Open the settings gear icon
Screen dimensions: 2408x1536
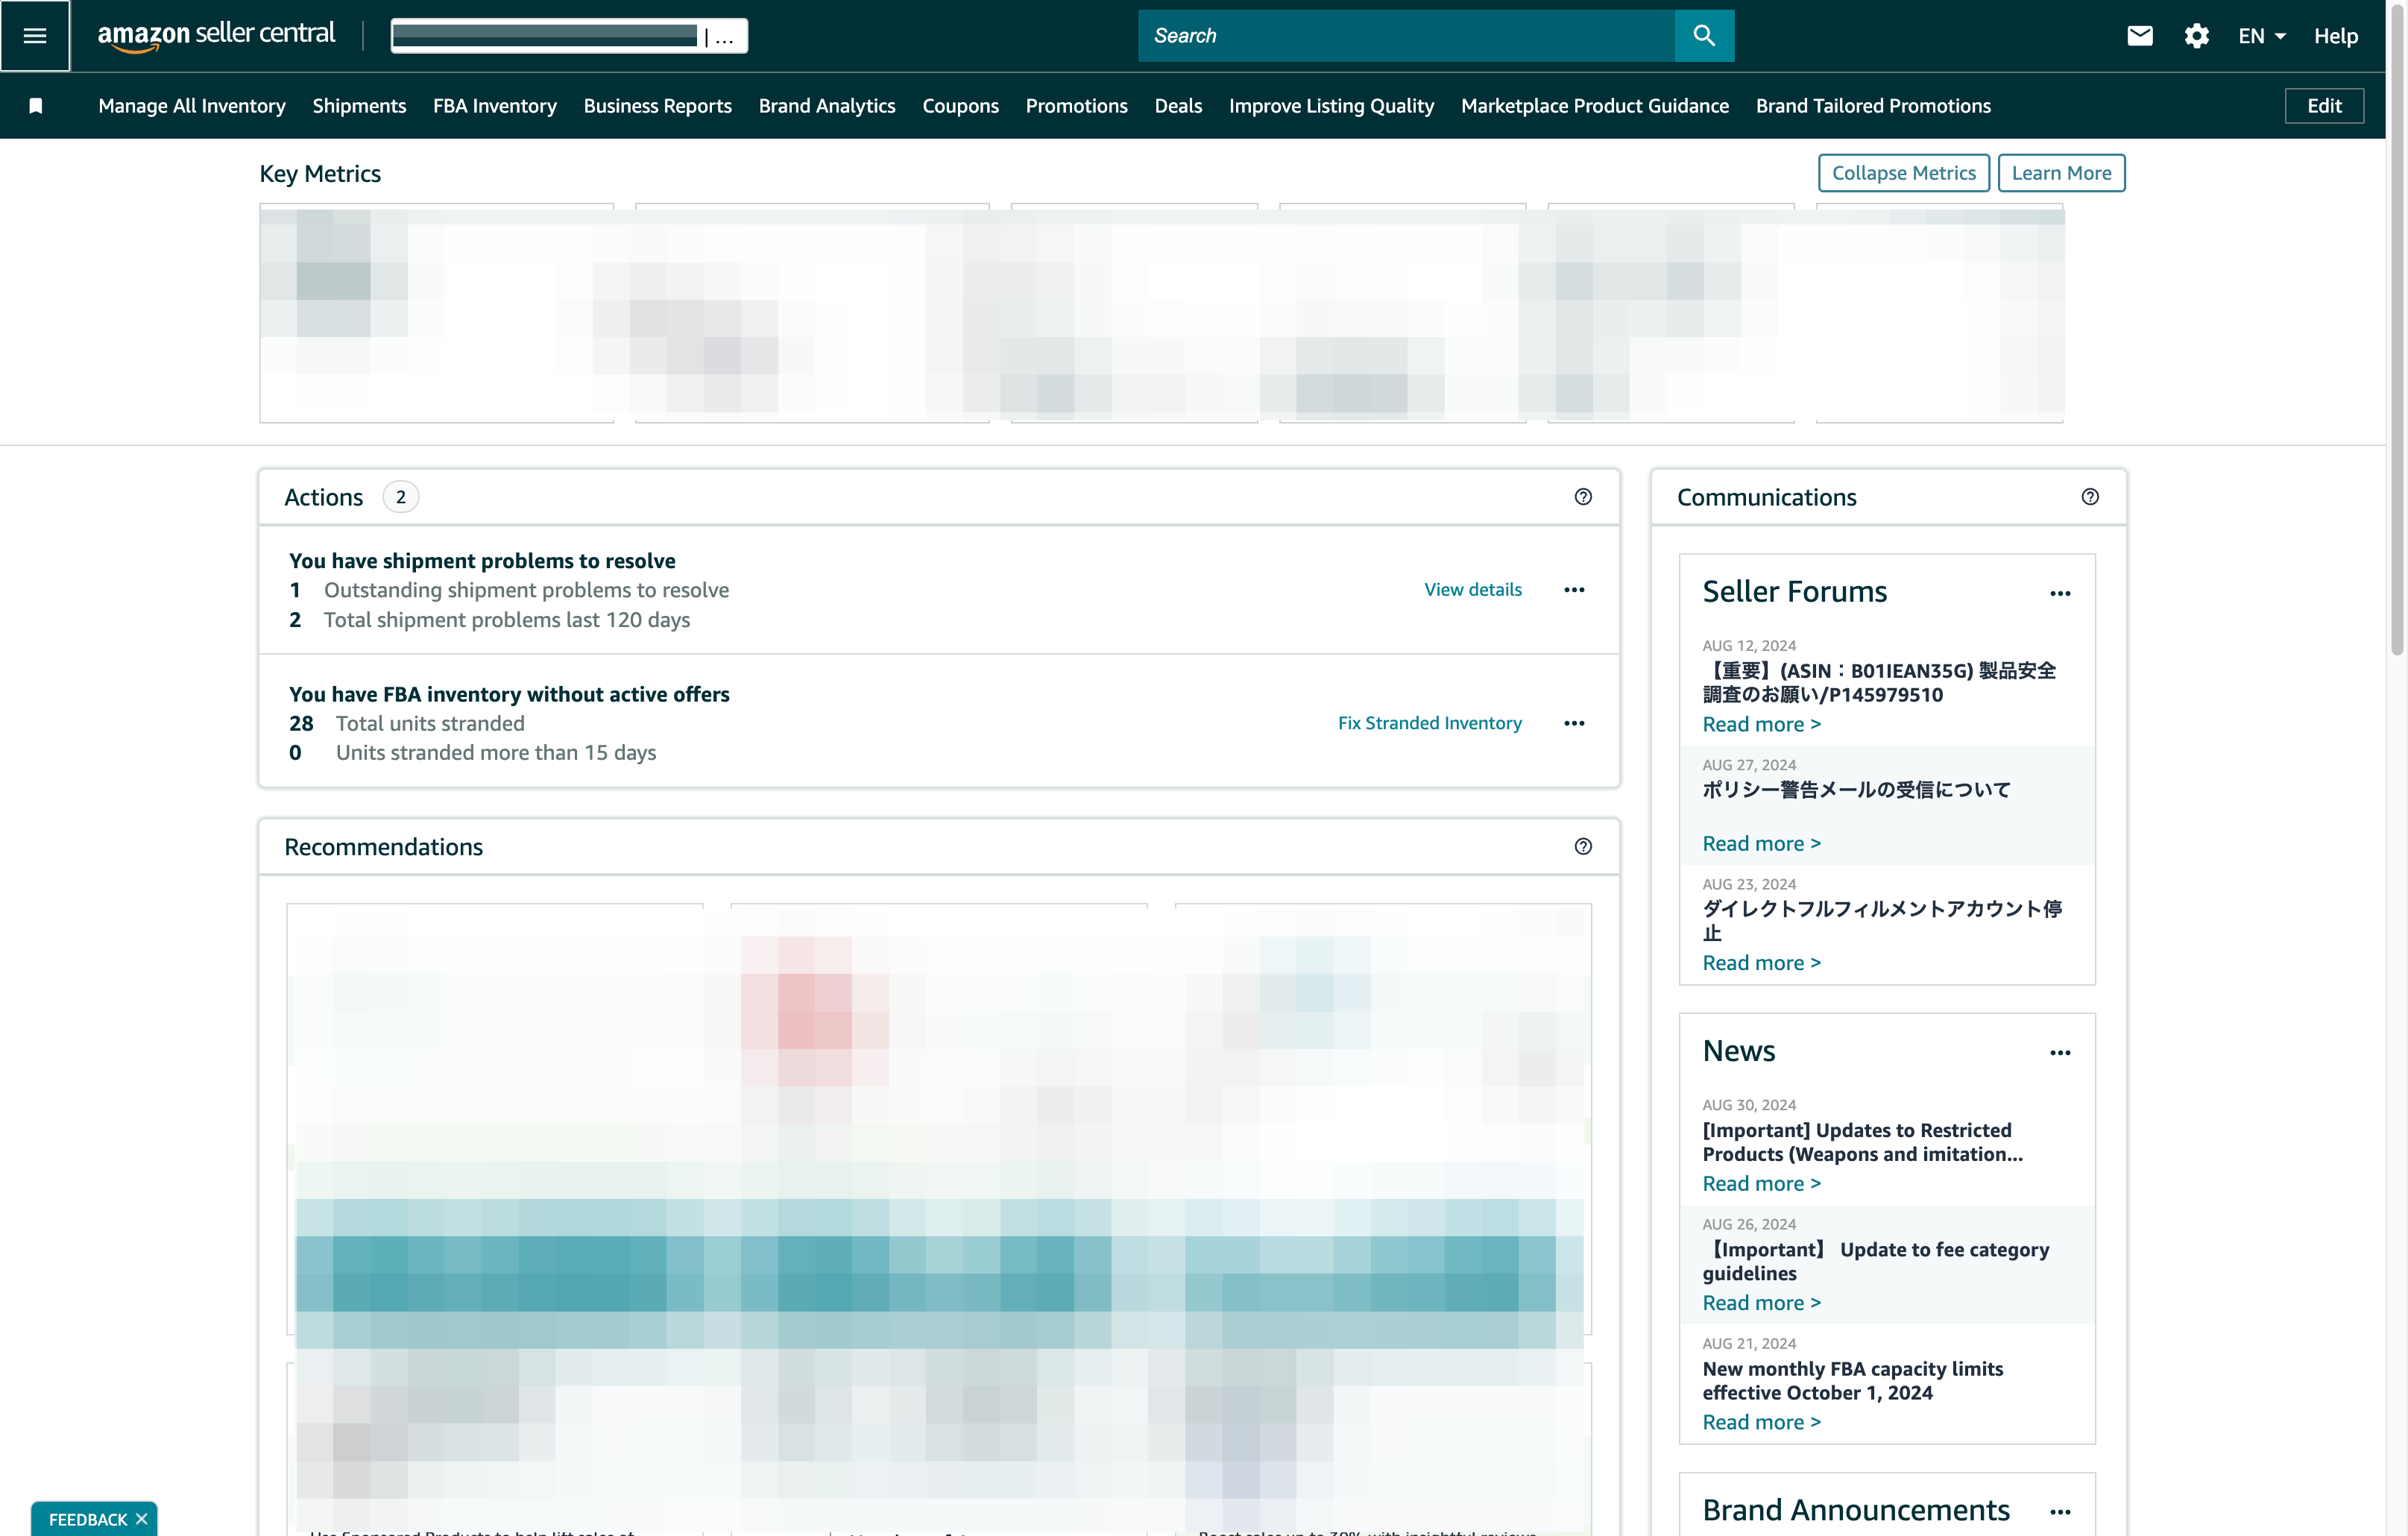coord(2196,36)
